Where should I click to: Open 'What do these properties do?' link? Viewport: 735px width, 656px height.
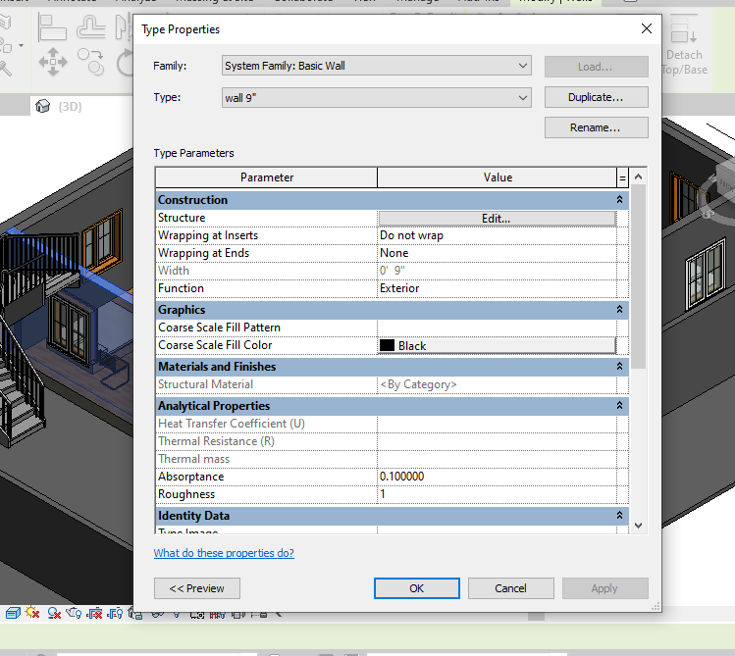point(224,553)
